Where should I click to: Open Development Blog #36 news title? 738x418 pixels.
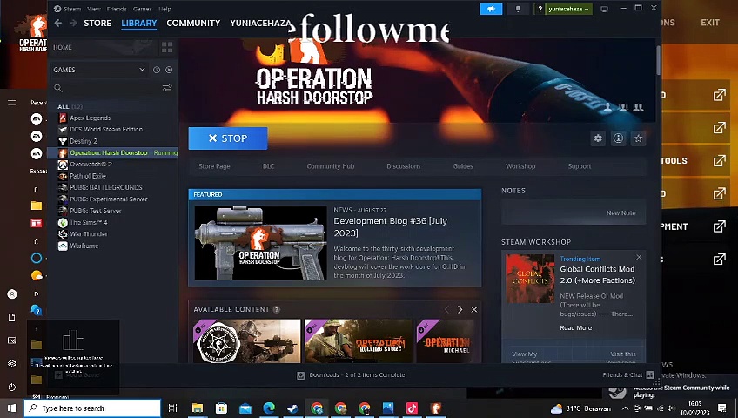390,226
